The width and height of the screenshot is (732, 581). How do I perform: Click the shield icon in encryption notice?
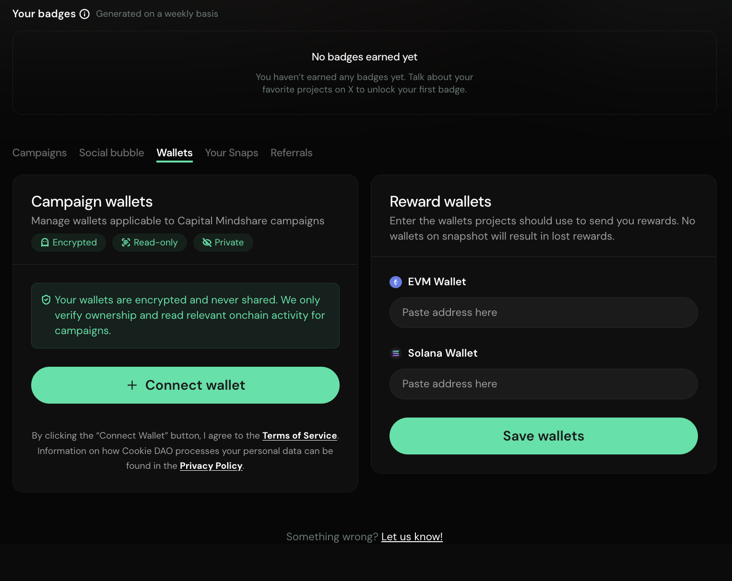[46, 300]
